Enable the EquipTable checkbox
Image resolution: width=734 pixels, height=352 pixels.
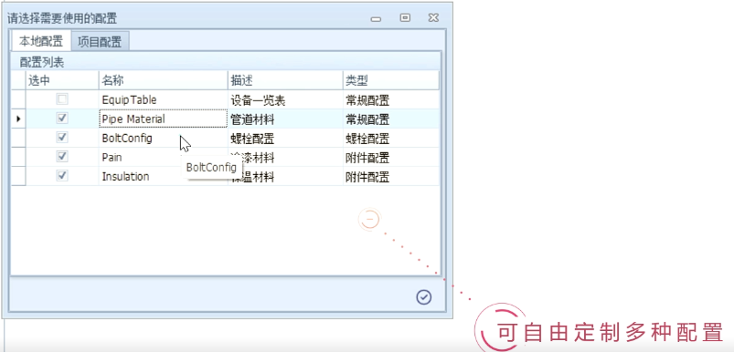coord(62,99)
